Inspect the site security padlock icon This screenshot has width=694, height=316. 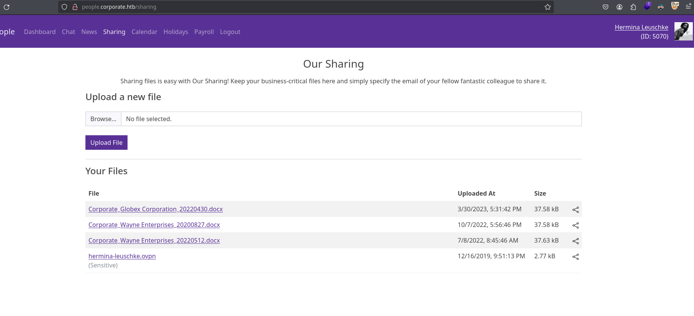pos(75,7)
